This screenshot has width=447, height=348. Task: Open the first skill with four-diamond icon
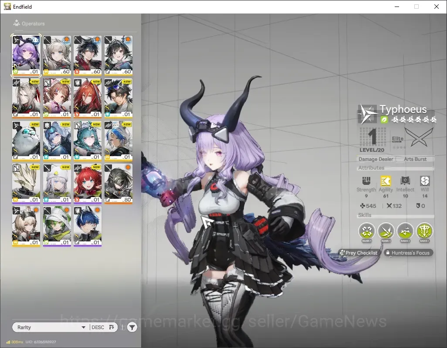[x=366, y=231]
